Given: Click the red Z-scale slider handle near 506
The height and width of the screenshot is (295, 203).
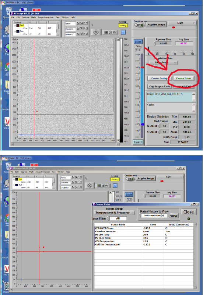Looking at the screenshot, I should [x=143, y=67].
